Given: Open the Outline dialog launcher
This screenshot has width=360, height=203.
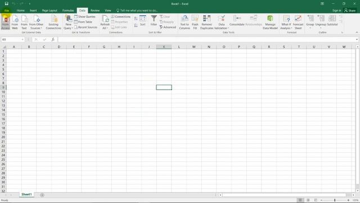Looking at the screenshot, I should point(342,33).
